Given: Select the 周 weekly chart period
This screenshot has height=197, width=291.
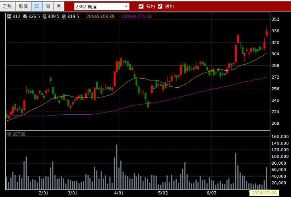Looking at the screenshot, I should (48, 6).
